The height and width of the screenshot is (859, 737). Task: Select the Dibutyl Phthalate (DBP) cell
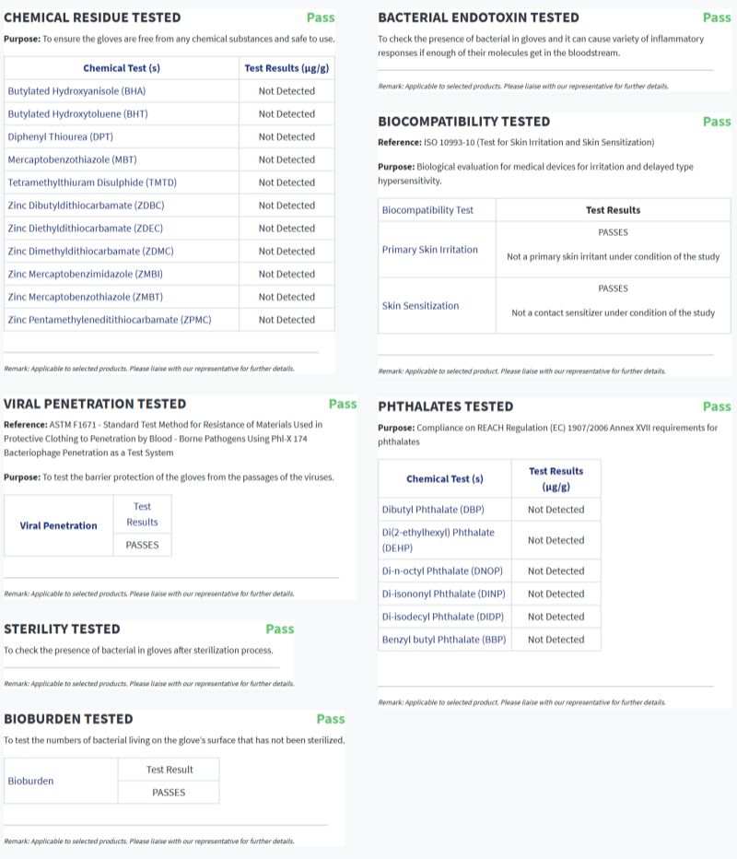(433, 510)
